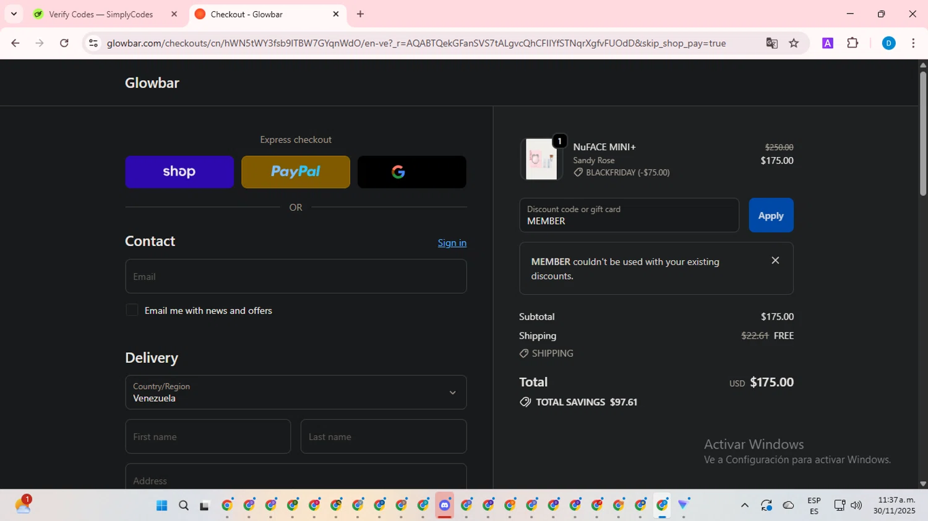The image size is (928, 521).
Task: Select the Google Pay express checkout button
Action: [x=412, y=172]
